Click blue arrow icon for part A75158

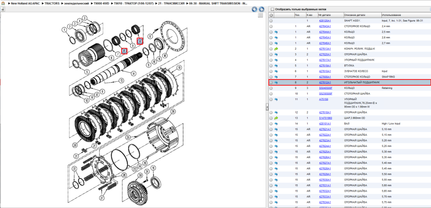(276, 99)
